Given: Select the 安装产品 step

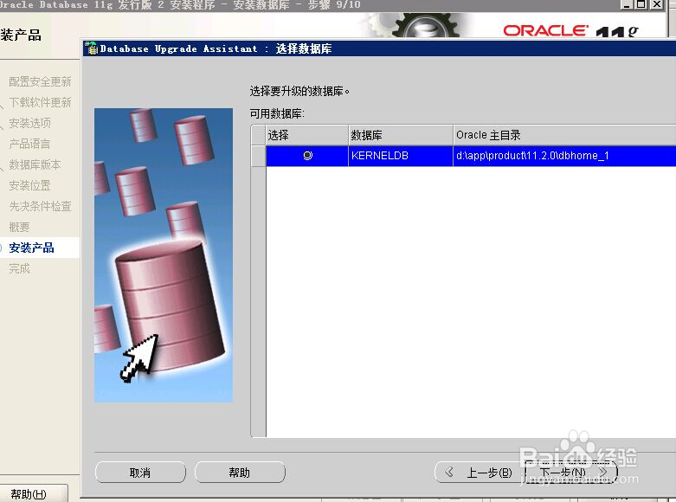Looking at the screenshot, I should (x=31, y=248).
